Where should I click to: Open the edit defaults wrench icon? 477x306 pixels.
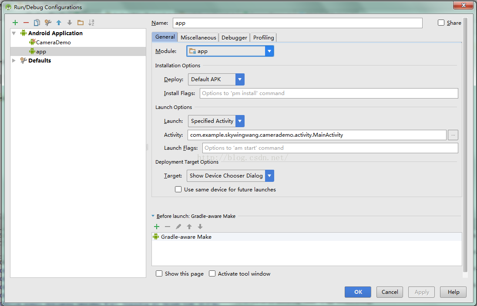48,23
